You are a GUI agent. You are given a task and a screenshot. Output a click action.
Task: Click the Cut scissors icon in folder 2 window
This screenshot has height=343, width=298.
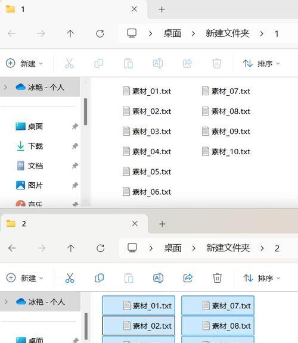click(70, 278)
